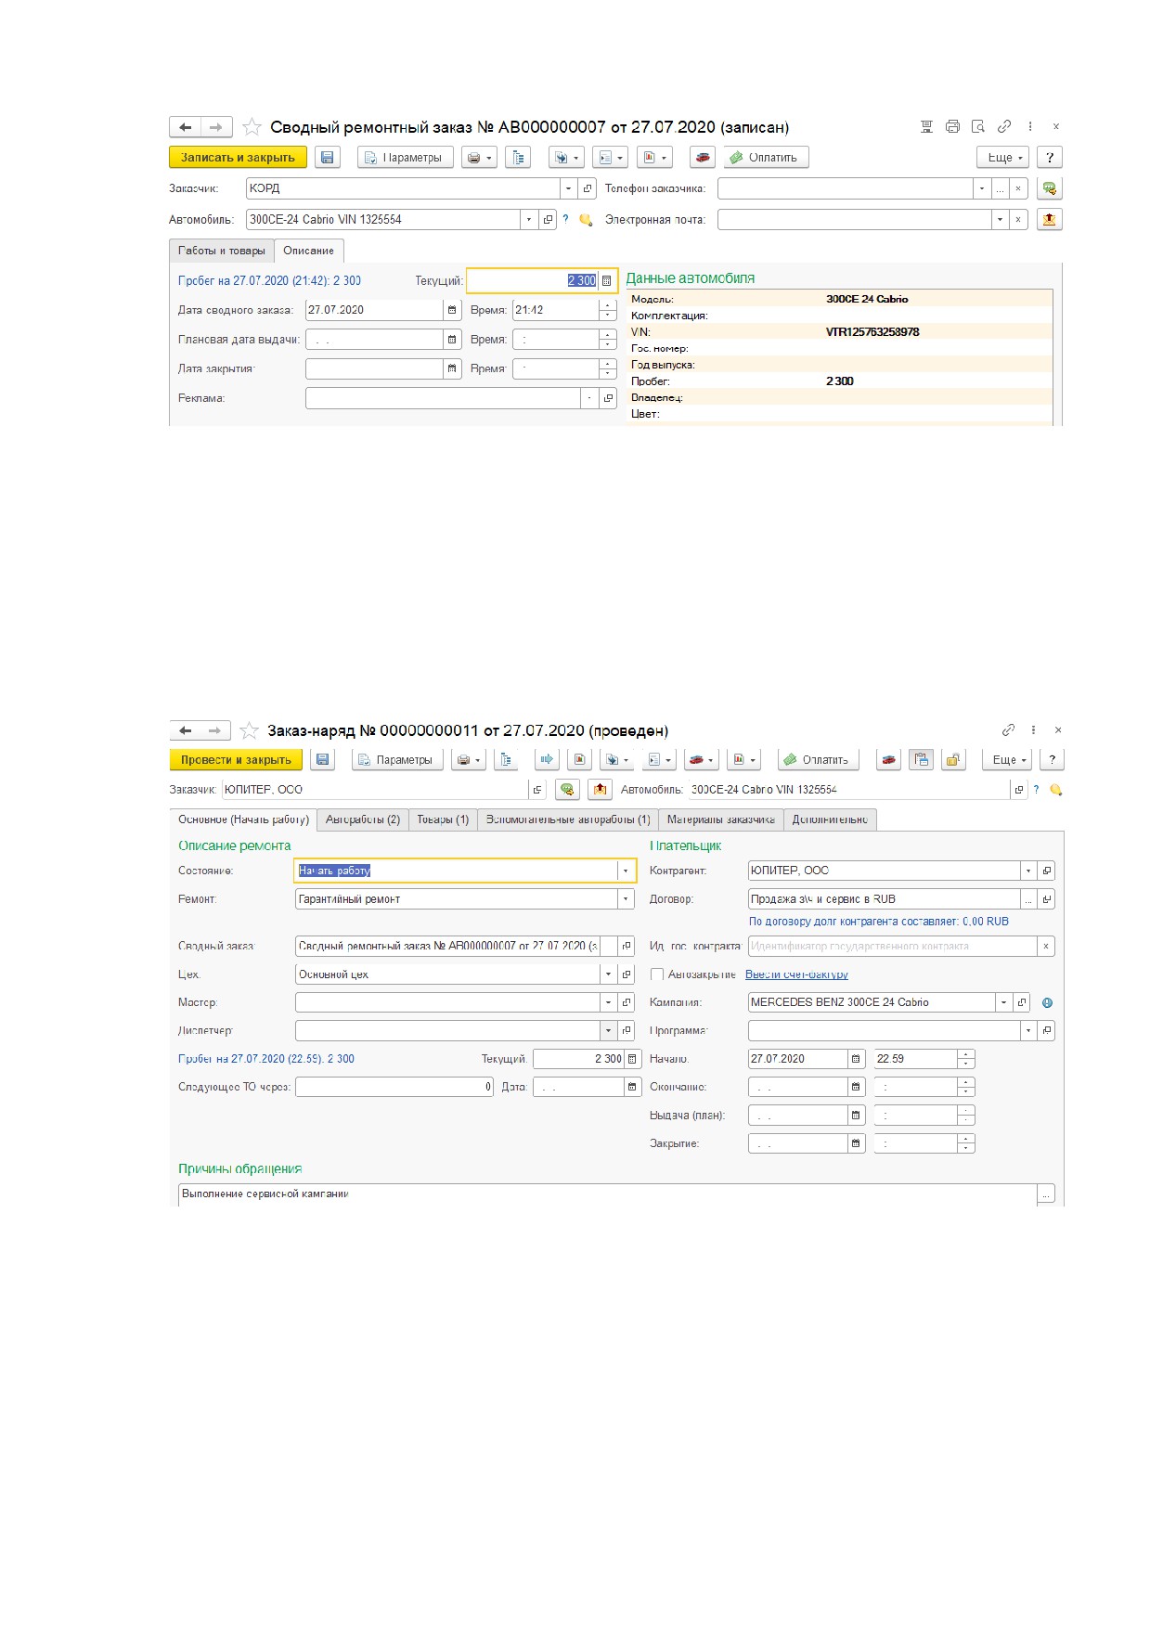Expand Телефон заказчика dropdown
The width and height of the screenshot is (1150, 1626).
tap(982, 188)
